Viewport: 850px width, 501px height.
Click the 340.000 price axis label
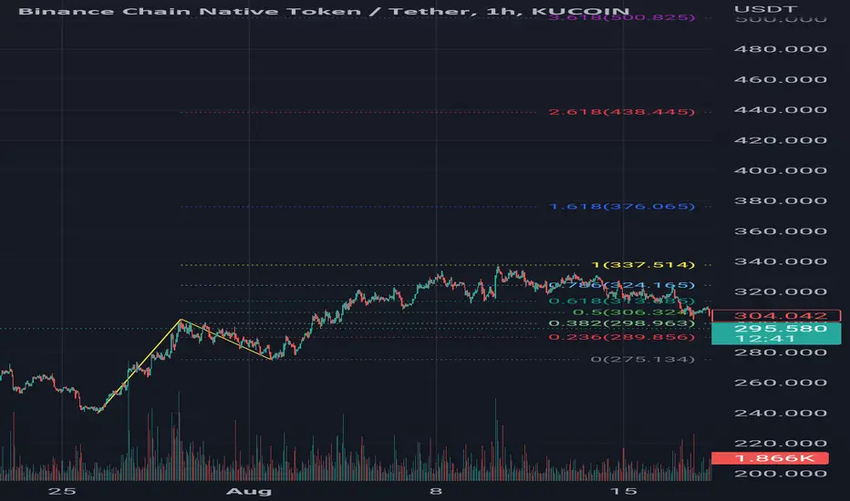[x=781, y=261]
